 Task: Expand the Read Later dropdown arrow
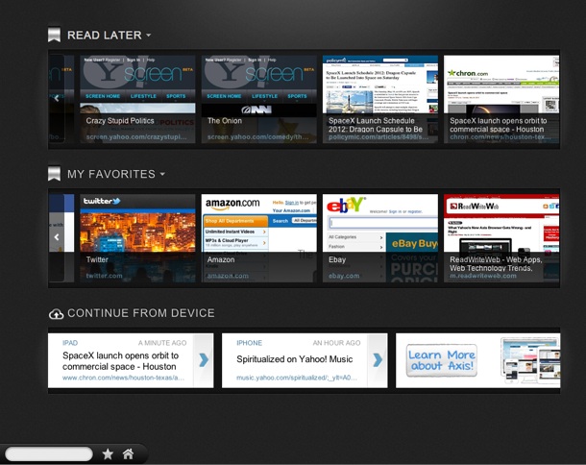point(148,35)
